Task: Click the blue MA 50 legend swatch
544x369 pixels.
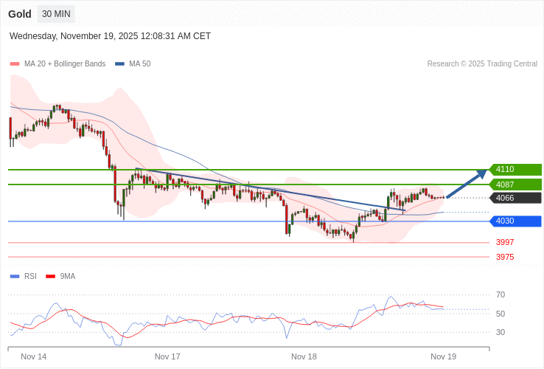Action: [x=119, y=64]
